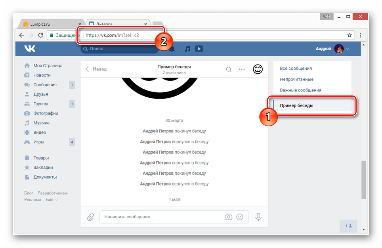Expand the Андрей profile dropdown menu
This screenshot has width=382, height=248.
348,49
